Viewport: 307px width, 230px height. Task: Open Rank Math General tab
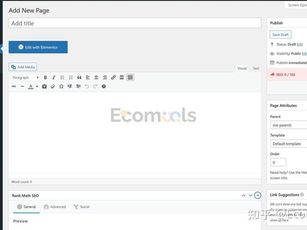[x=26, y=207]
